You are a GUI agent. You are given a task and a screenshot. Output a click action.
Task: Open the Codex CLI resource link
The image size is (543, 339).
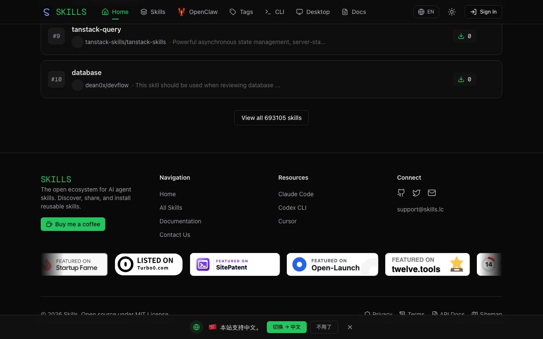(x=292, y=208)
